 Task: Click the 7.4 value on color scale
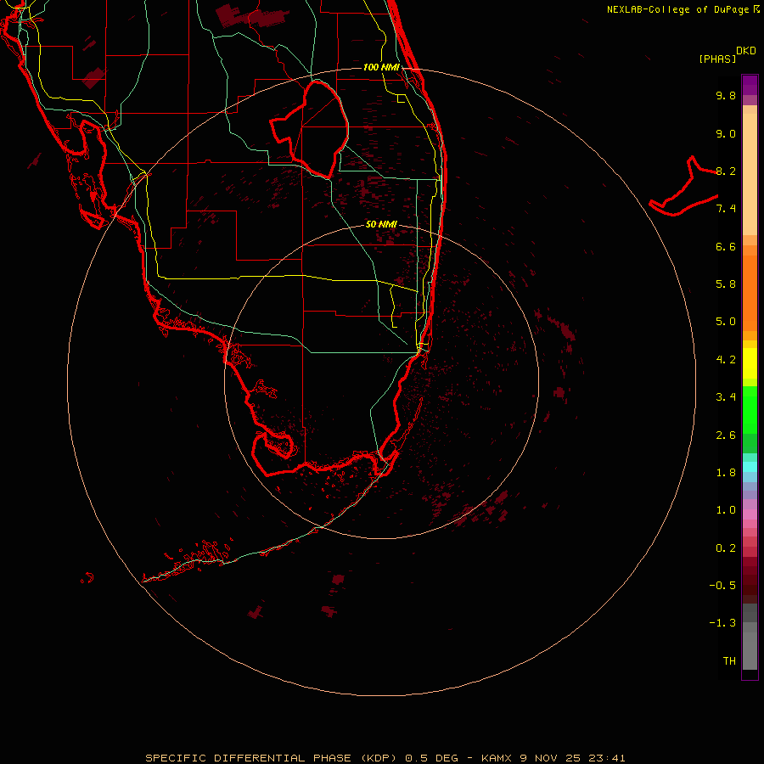pos(726,209)
